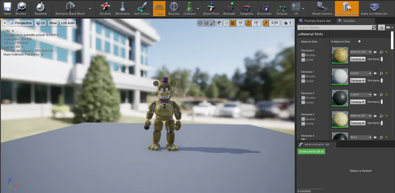395x193 pixels.
Task: Open the Reimport Base Mesh dropdown arrow
Action: click(x=90, y=9)
